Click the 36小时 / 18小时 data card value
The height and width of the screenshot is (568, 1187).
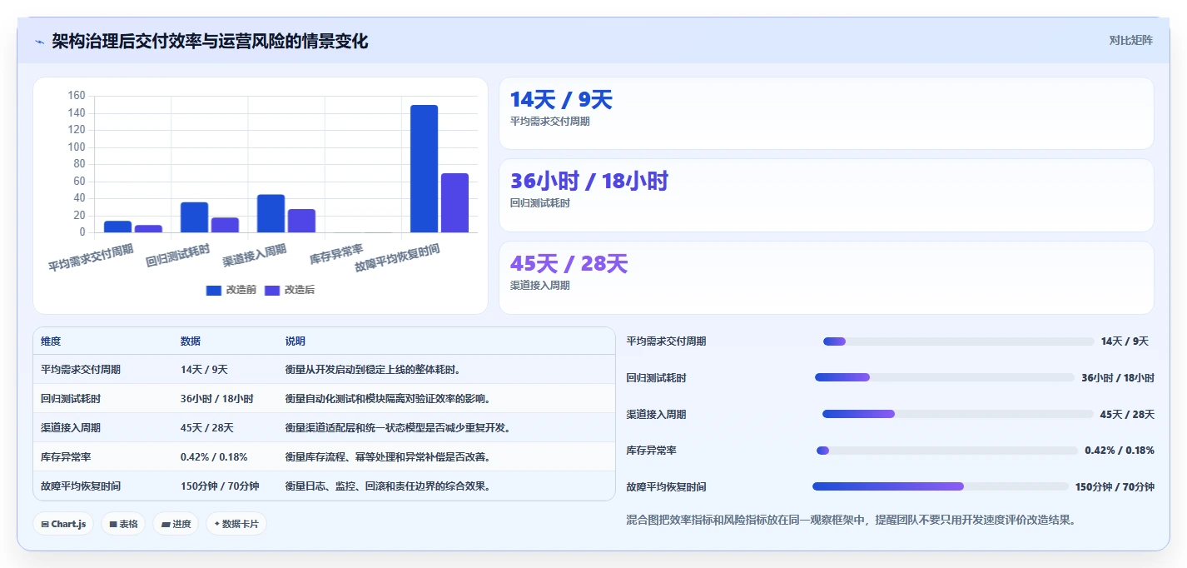[589, 182]
